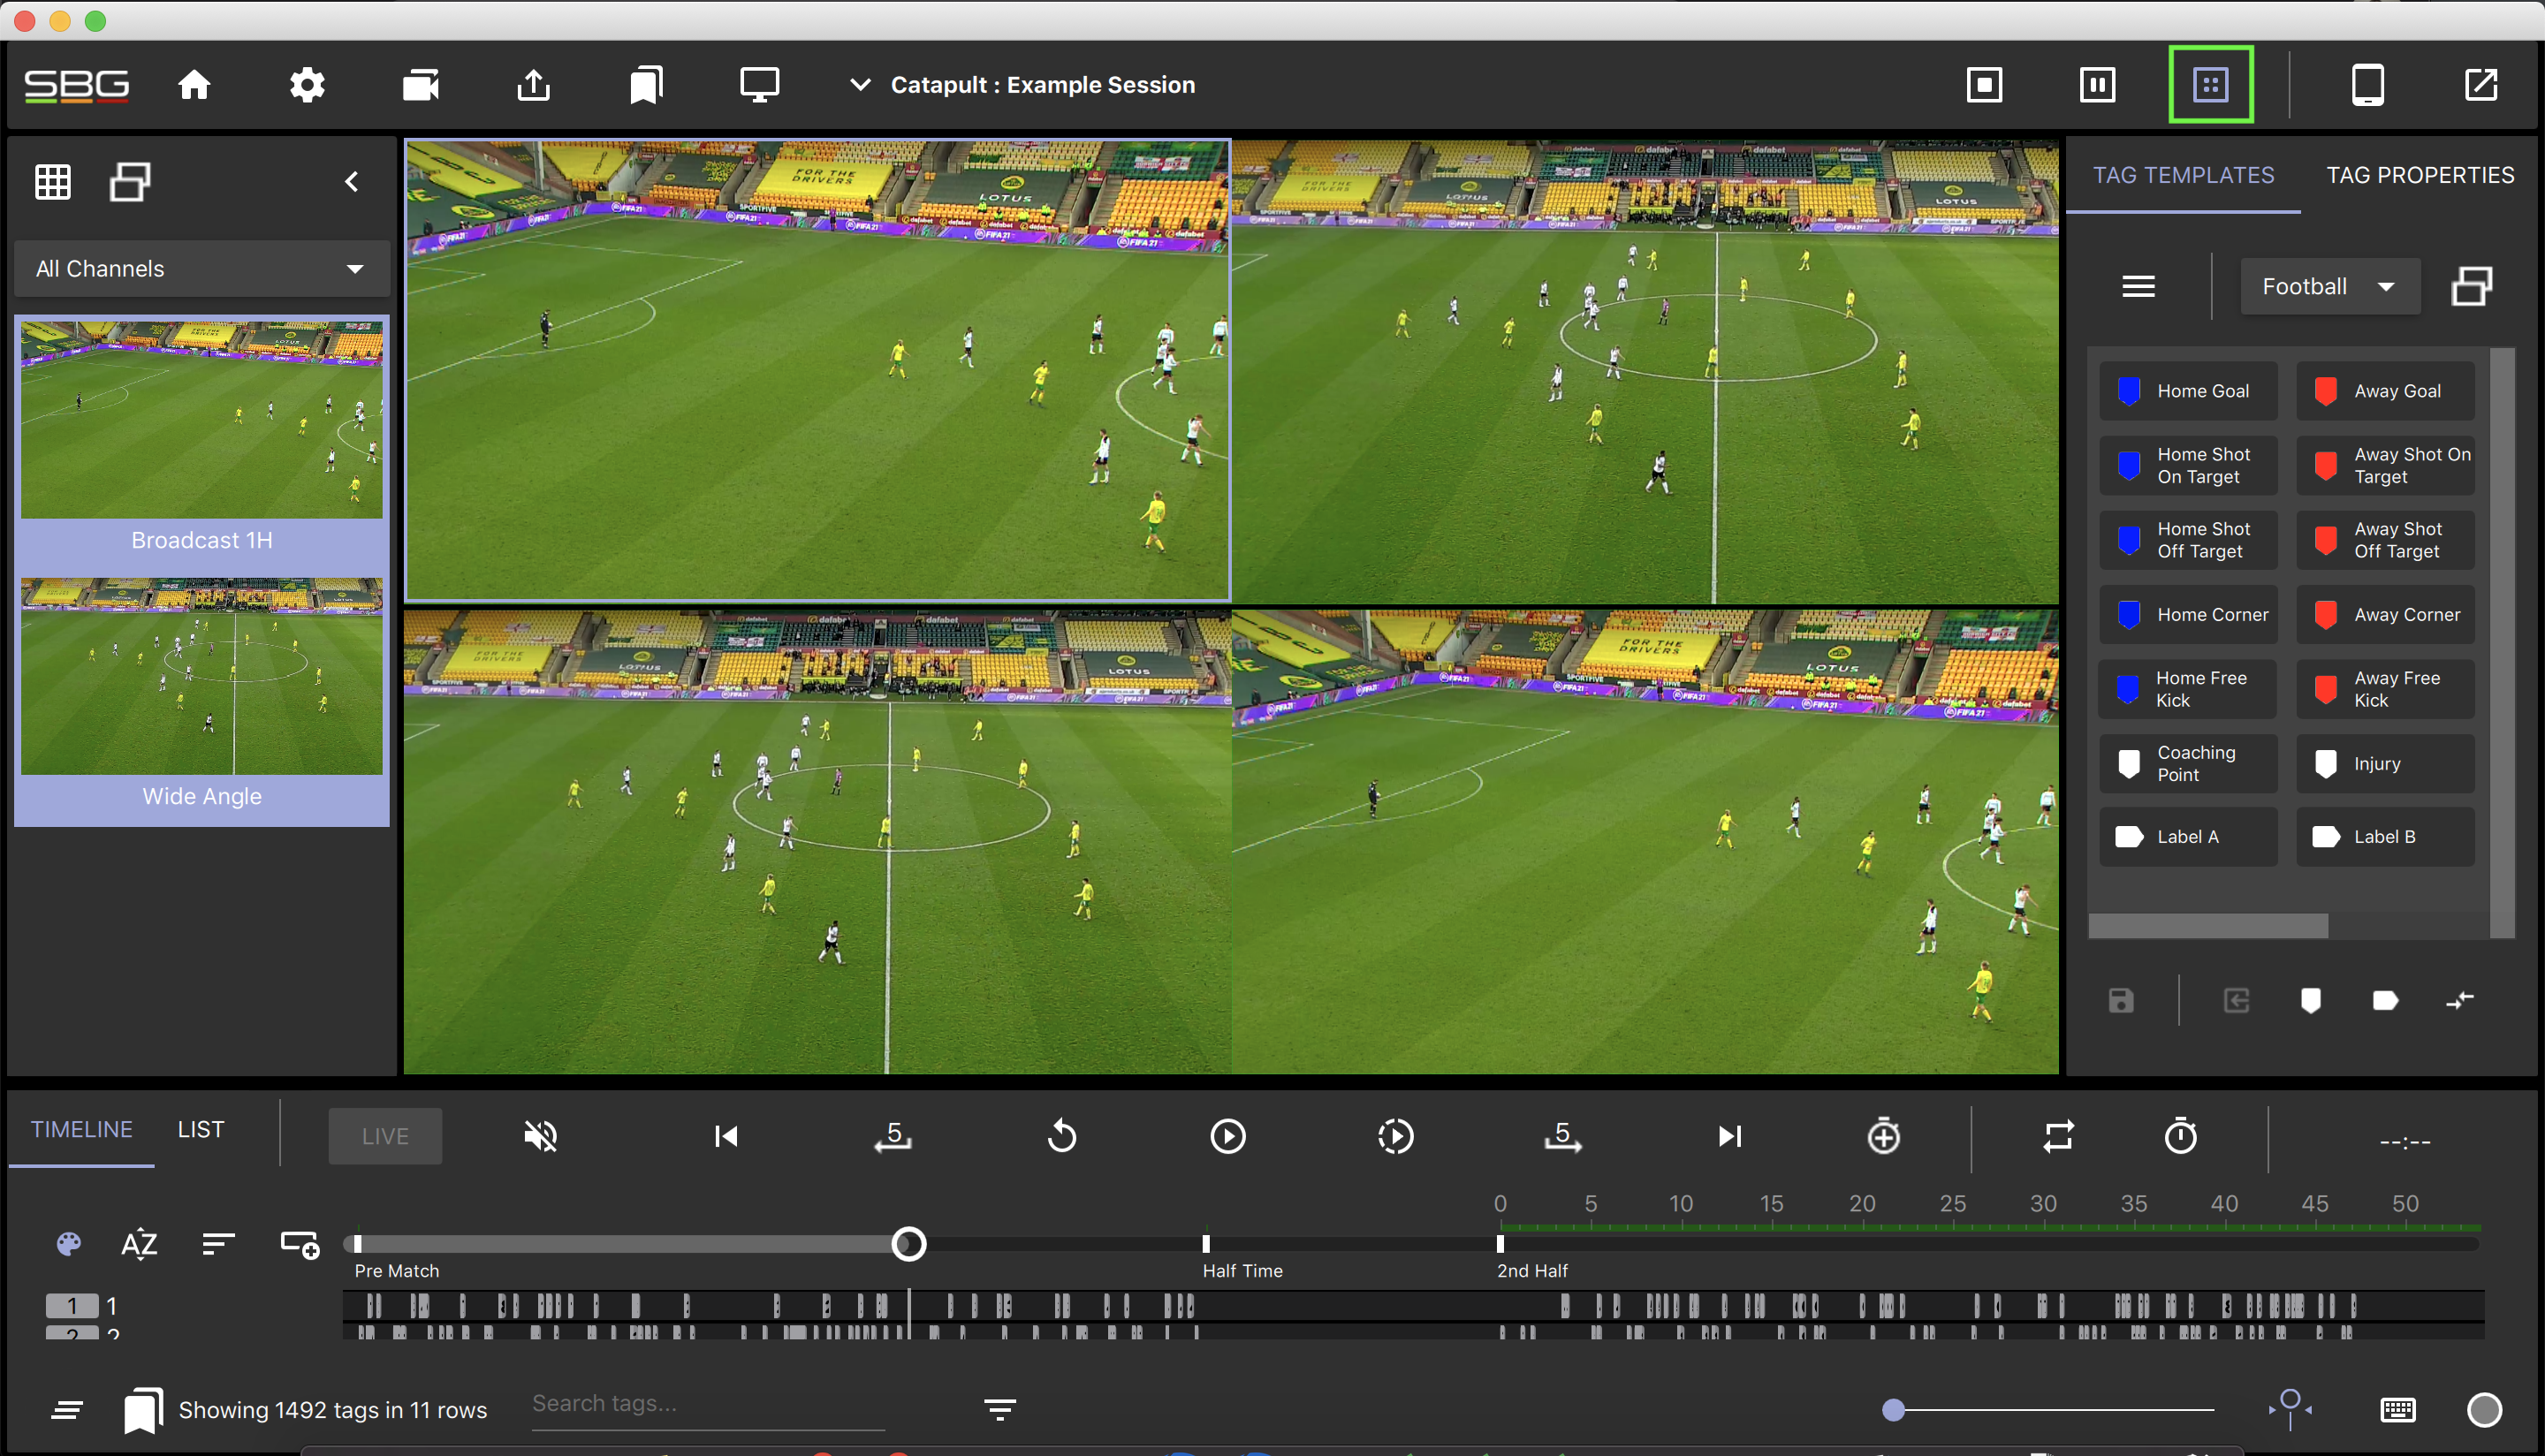2545x1456 pixels.
Task: Tag a Home Goal event
Action: [2187, 391]
